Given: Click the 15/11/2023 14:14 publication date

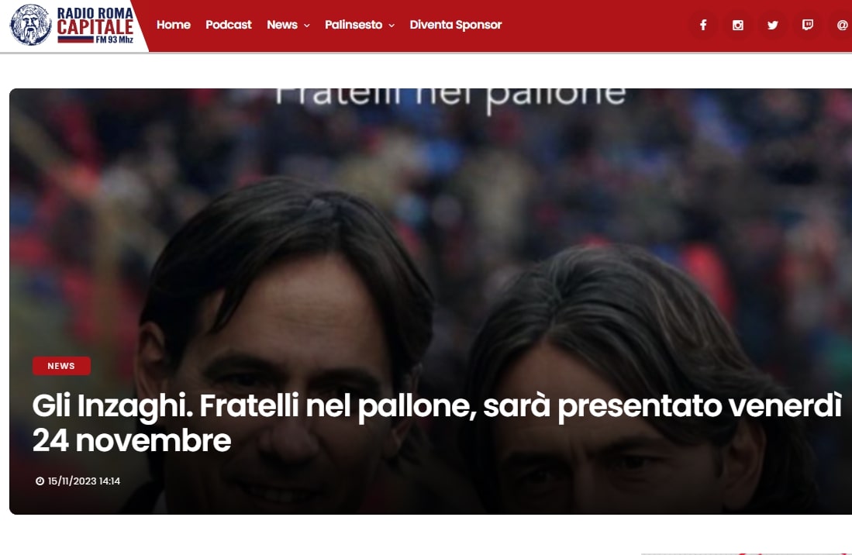Looking at the screenshot, I should pyautogui.click(x=84, y=481).
